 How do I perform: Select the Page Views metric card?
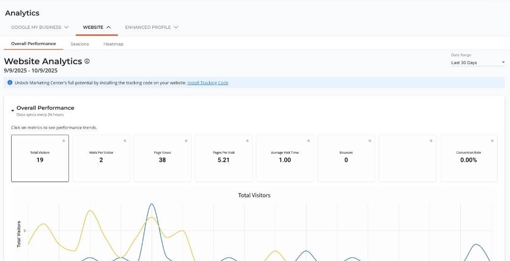(x=162, y=158)
